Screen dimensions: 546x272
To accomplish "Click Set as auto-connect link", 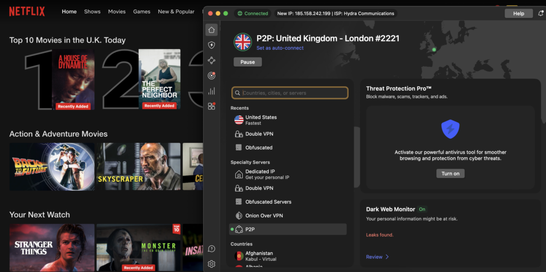I will [280, 48].
